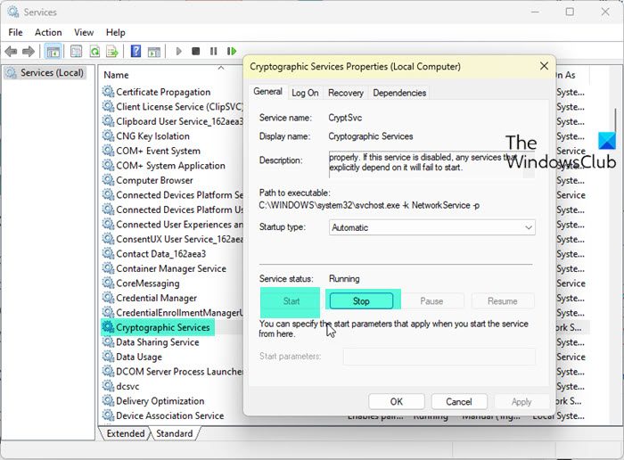
Task: Click gear icon beside CNG Key Isolation
Action: (108, 136)
